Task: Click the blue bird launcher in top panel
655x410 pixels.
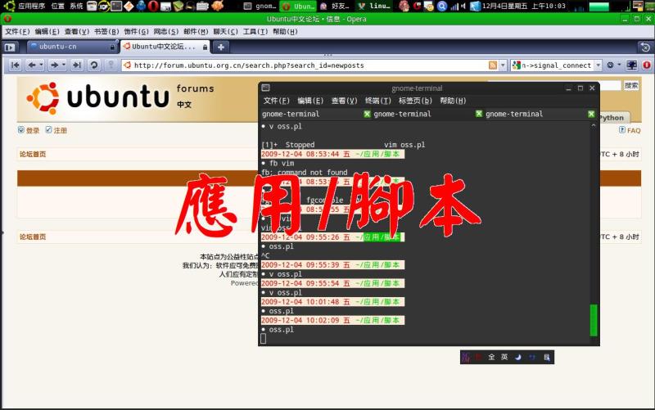Action: click(141, 6)
